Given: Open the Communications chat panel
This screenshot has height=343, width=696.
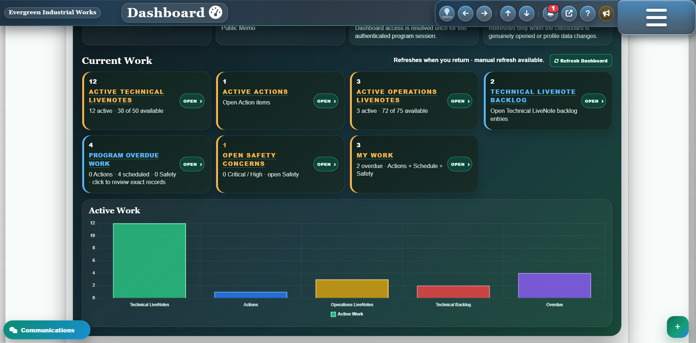Looking at the screenshot, I should pos(47,330).
